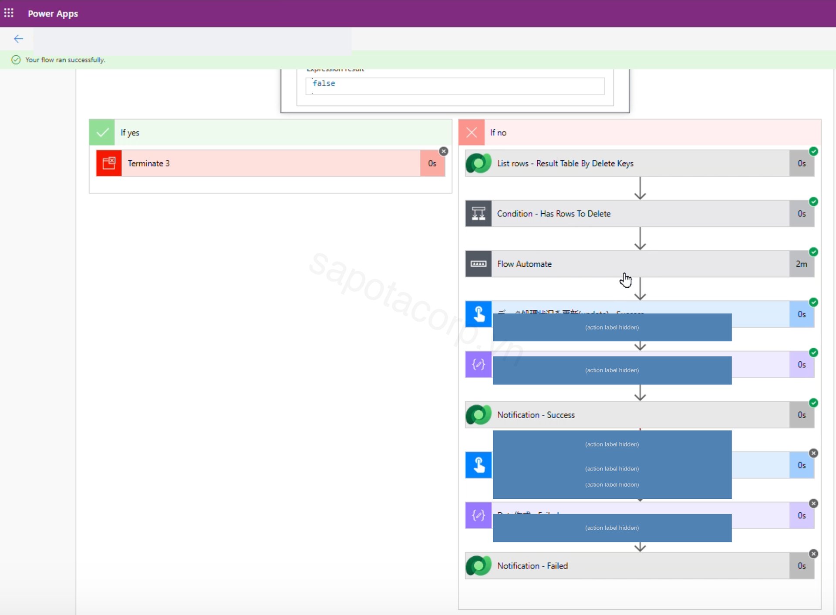Click the 2m duration on Flow Automate

802,264
